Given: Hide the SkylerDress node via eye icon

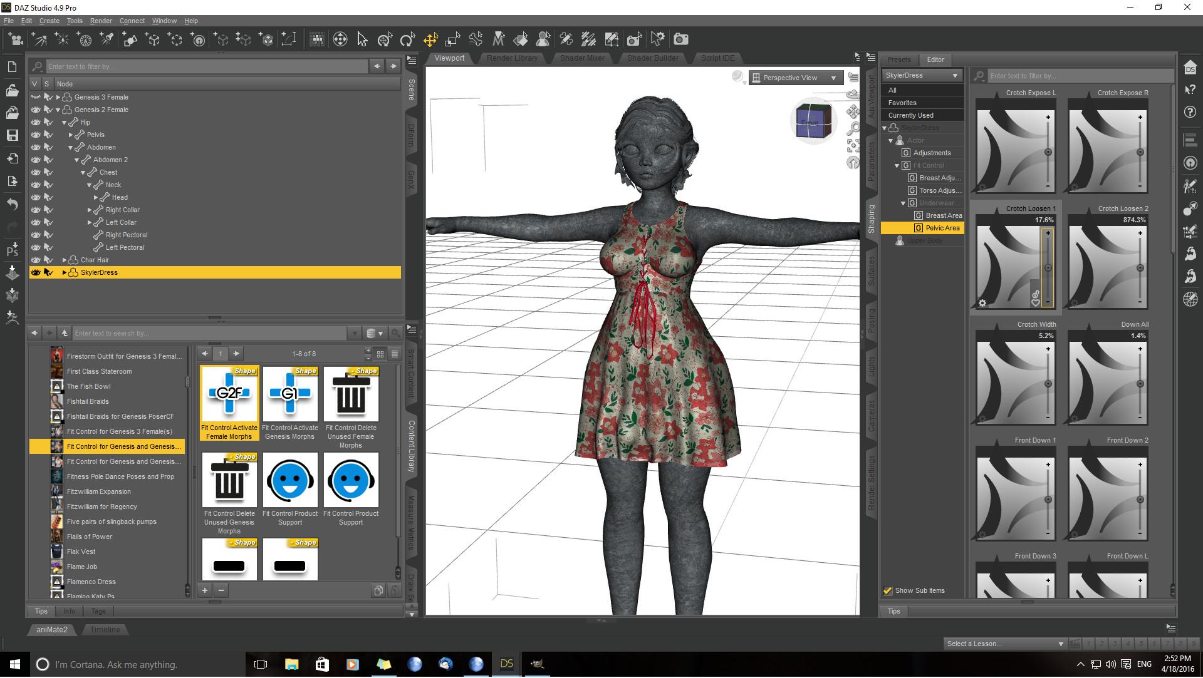Looking at the screenshot, I should point(35,272).
